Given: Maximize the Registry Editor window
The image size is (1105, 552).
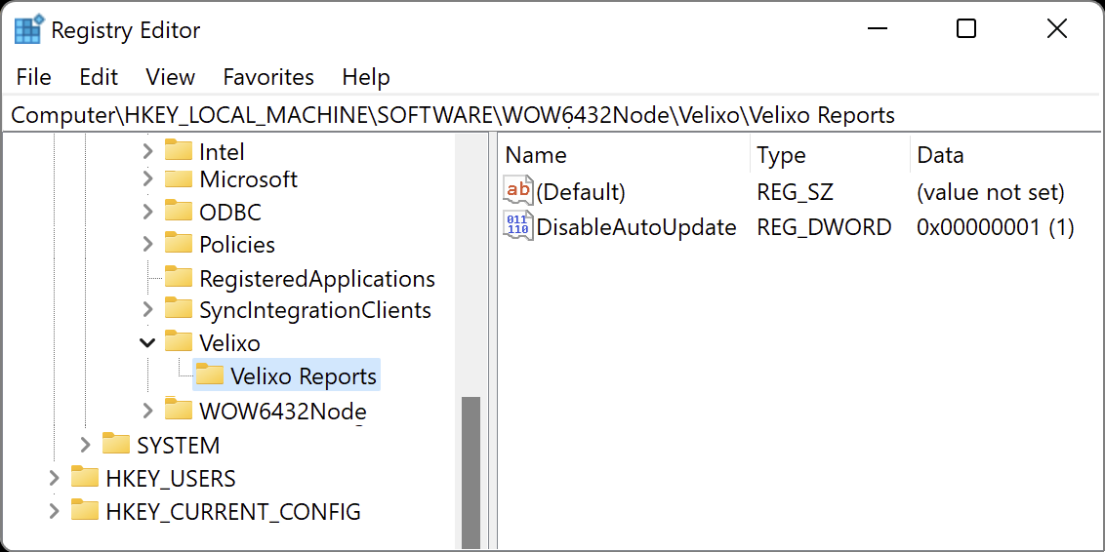Looking at the screenshot, I should (966, 29).
